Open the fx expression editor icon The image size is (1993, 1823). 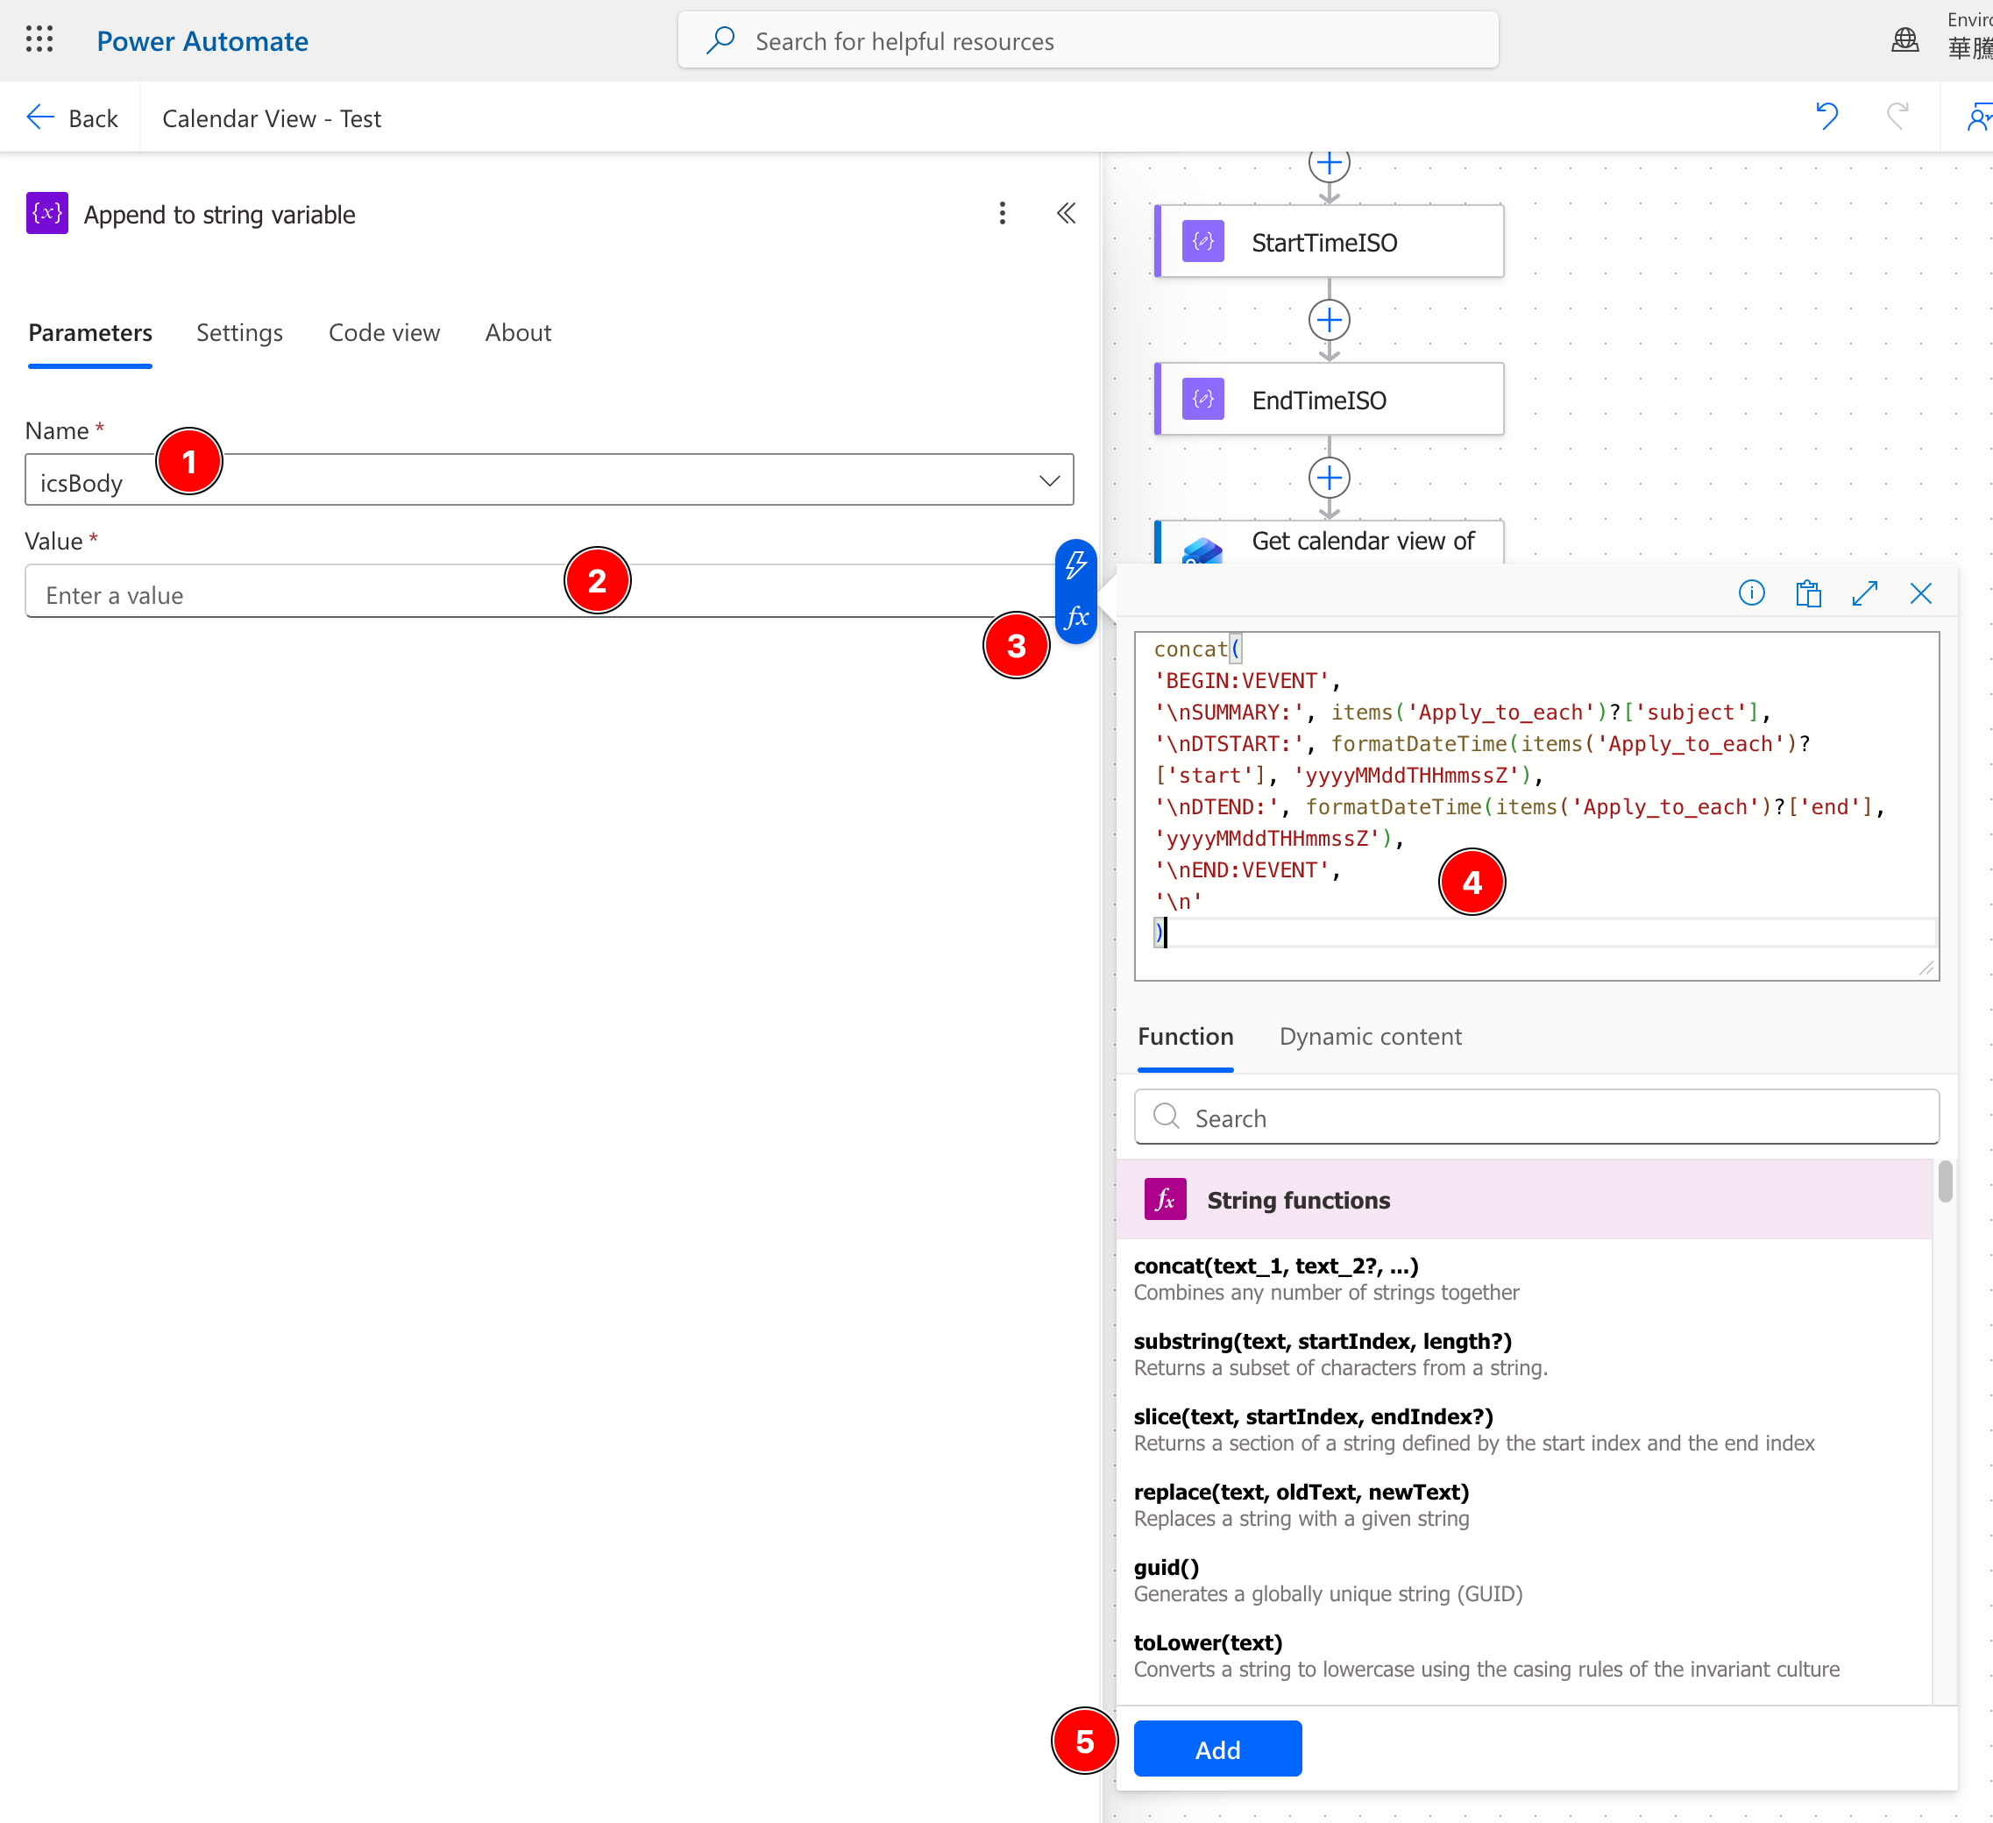coord(1075,619)
